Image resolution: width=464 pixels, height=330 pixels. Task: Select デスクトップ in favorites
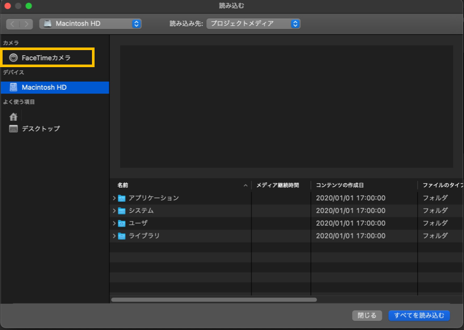click(x=41, y=129)
